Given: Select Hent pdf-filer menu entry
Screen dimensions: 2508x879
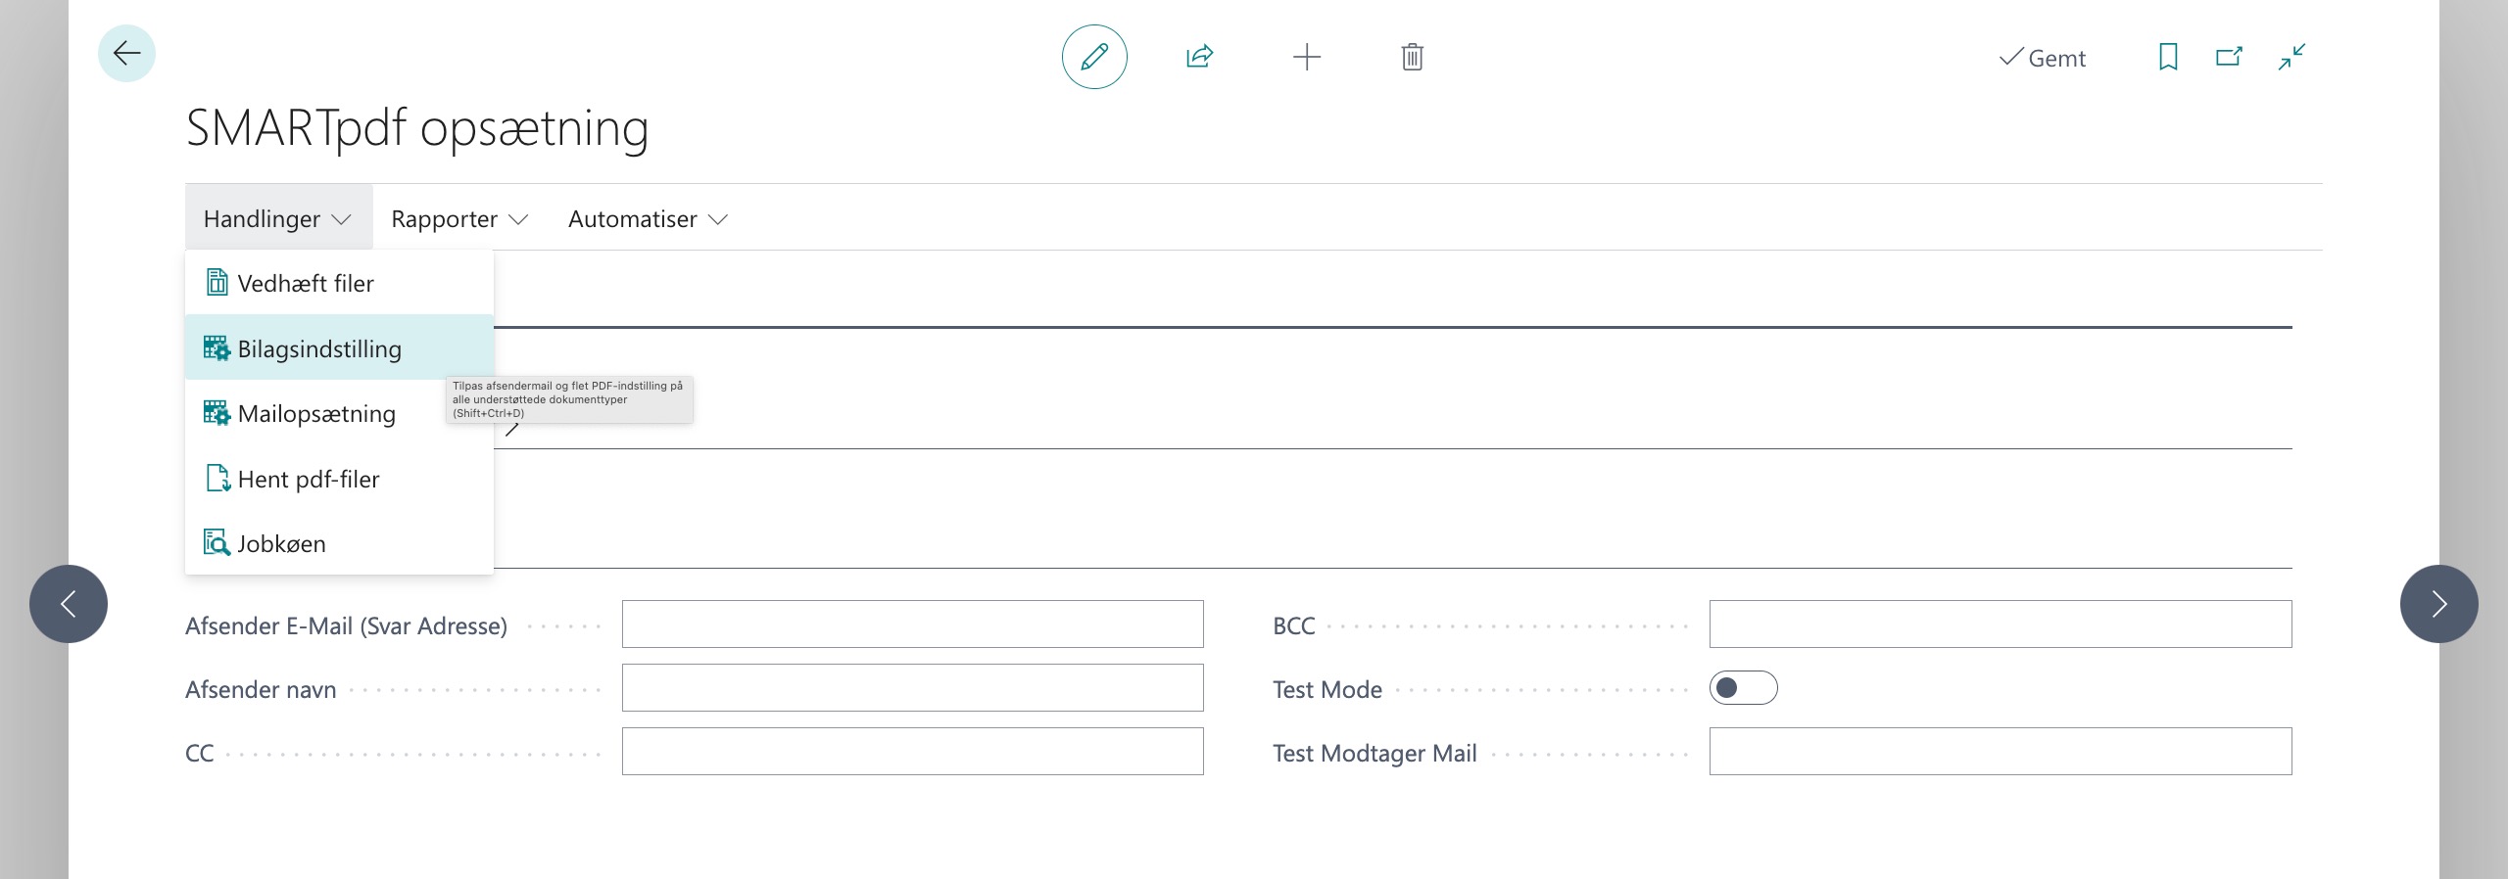Looking at the screenshot, I should [x=339, y=479].
